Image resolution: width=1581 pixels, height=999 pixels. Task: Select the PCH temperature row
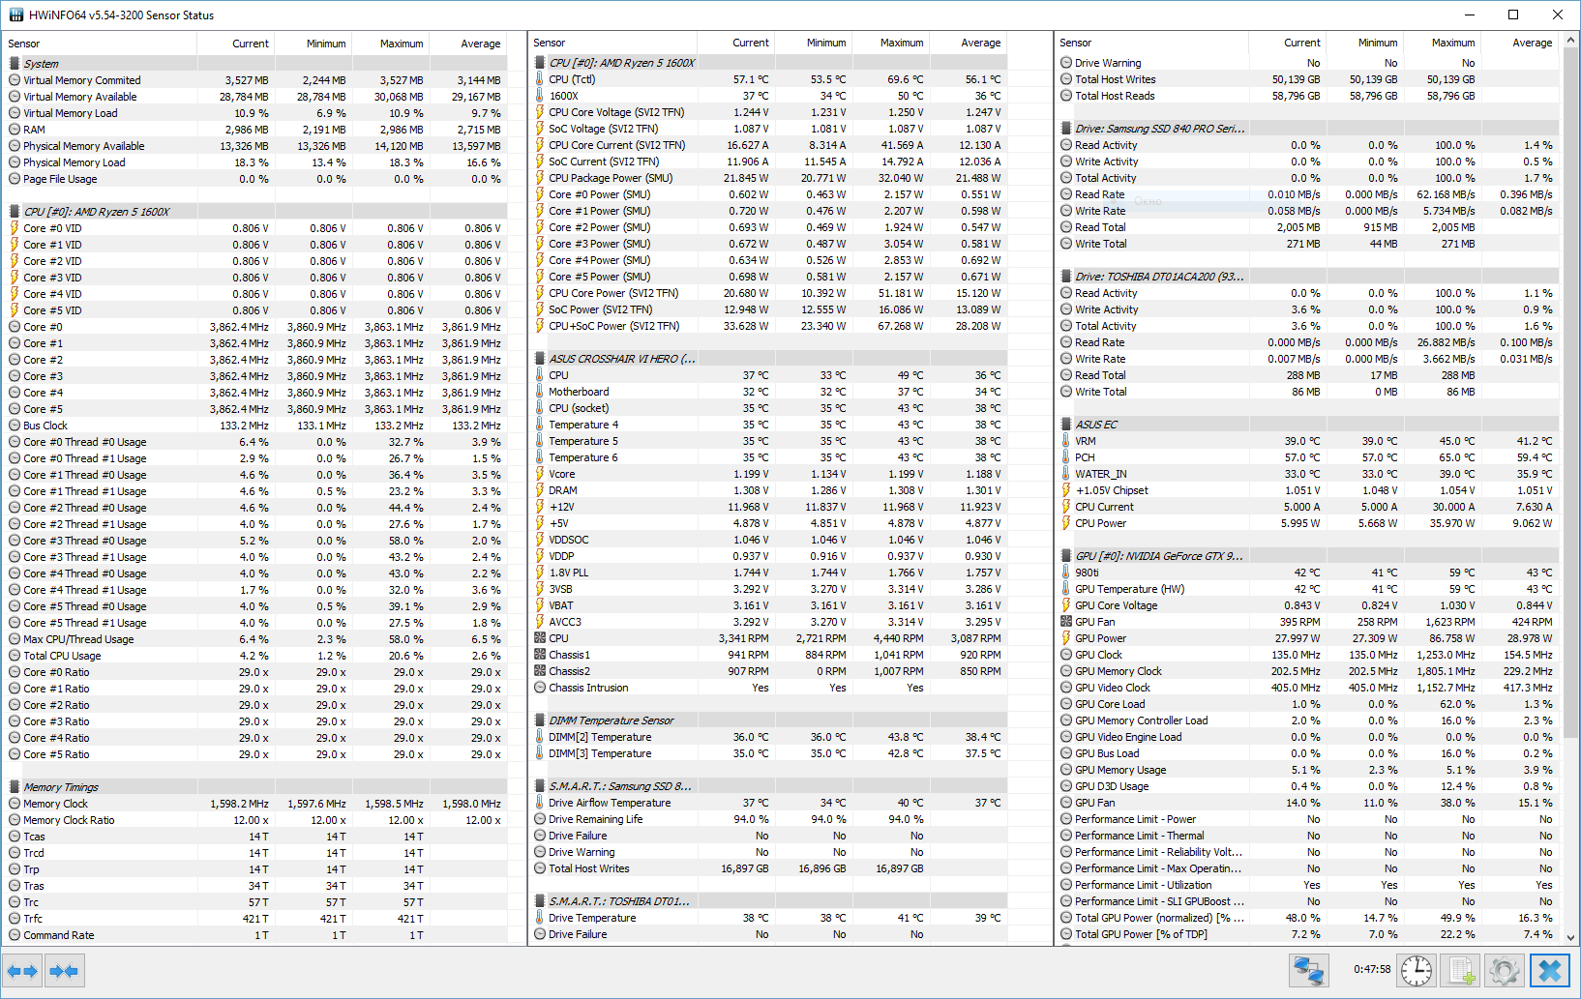pyautogui.click(x=1308, y=457)
